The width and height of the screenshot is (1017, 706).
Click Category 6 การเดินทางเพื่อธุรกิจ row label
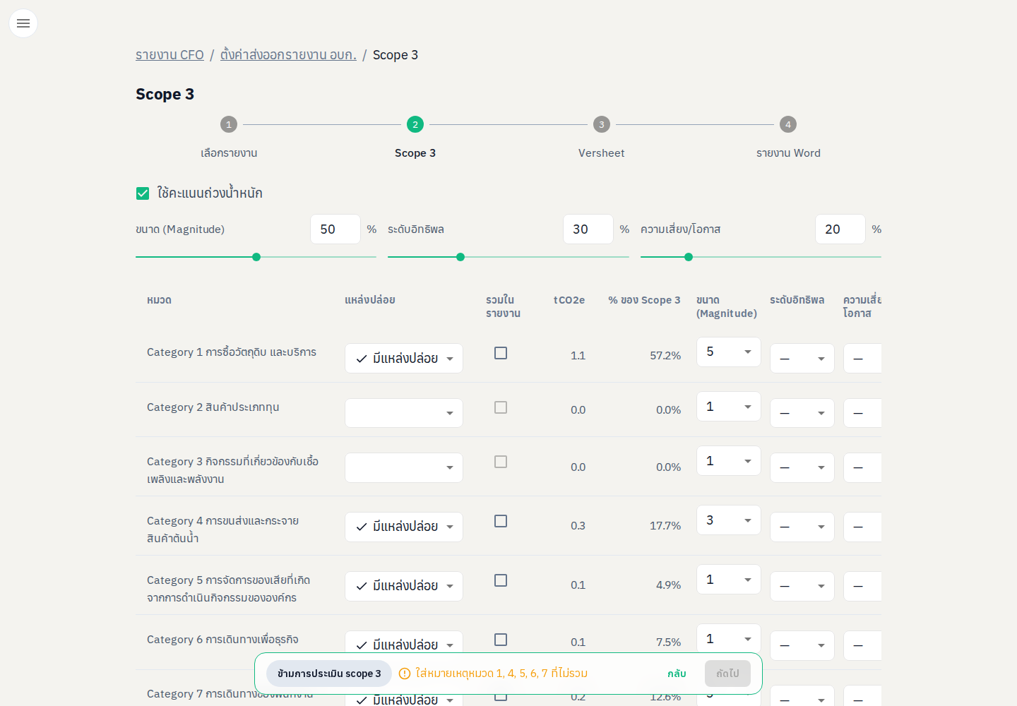tap(222, 640)
